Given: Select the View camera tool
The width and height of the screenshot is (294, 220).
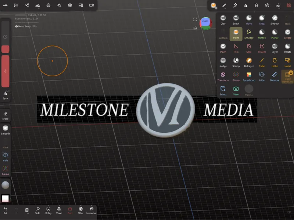Looking at the screenshot, I should [236, 91].
